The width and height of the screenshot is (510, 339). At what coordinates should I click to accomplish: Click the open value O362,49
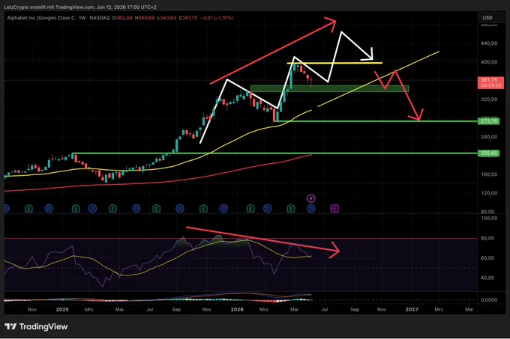point(122,18)
